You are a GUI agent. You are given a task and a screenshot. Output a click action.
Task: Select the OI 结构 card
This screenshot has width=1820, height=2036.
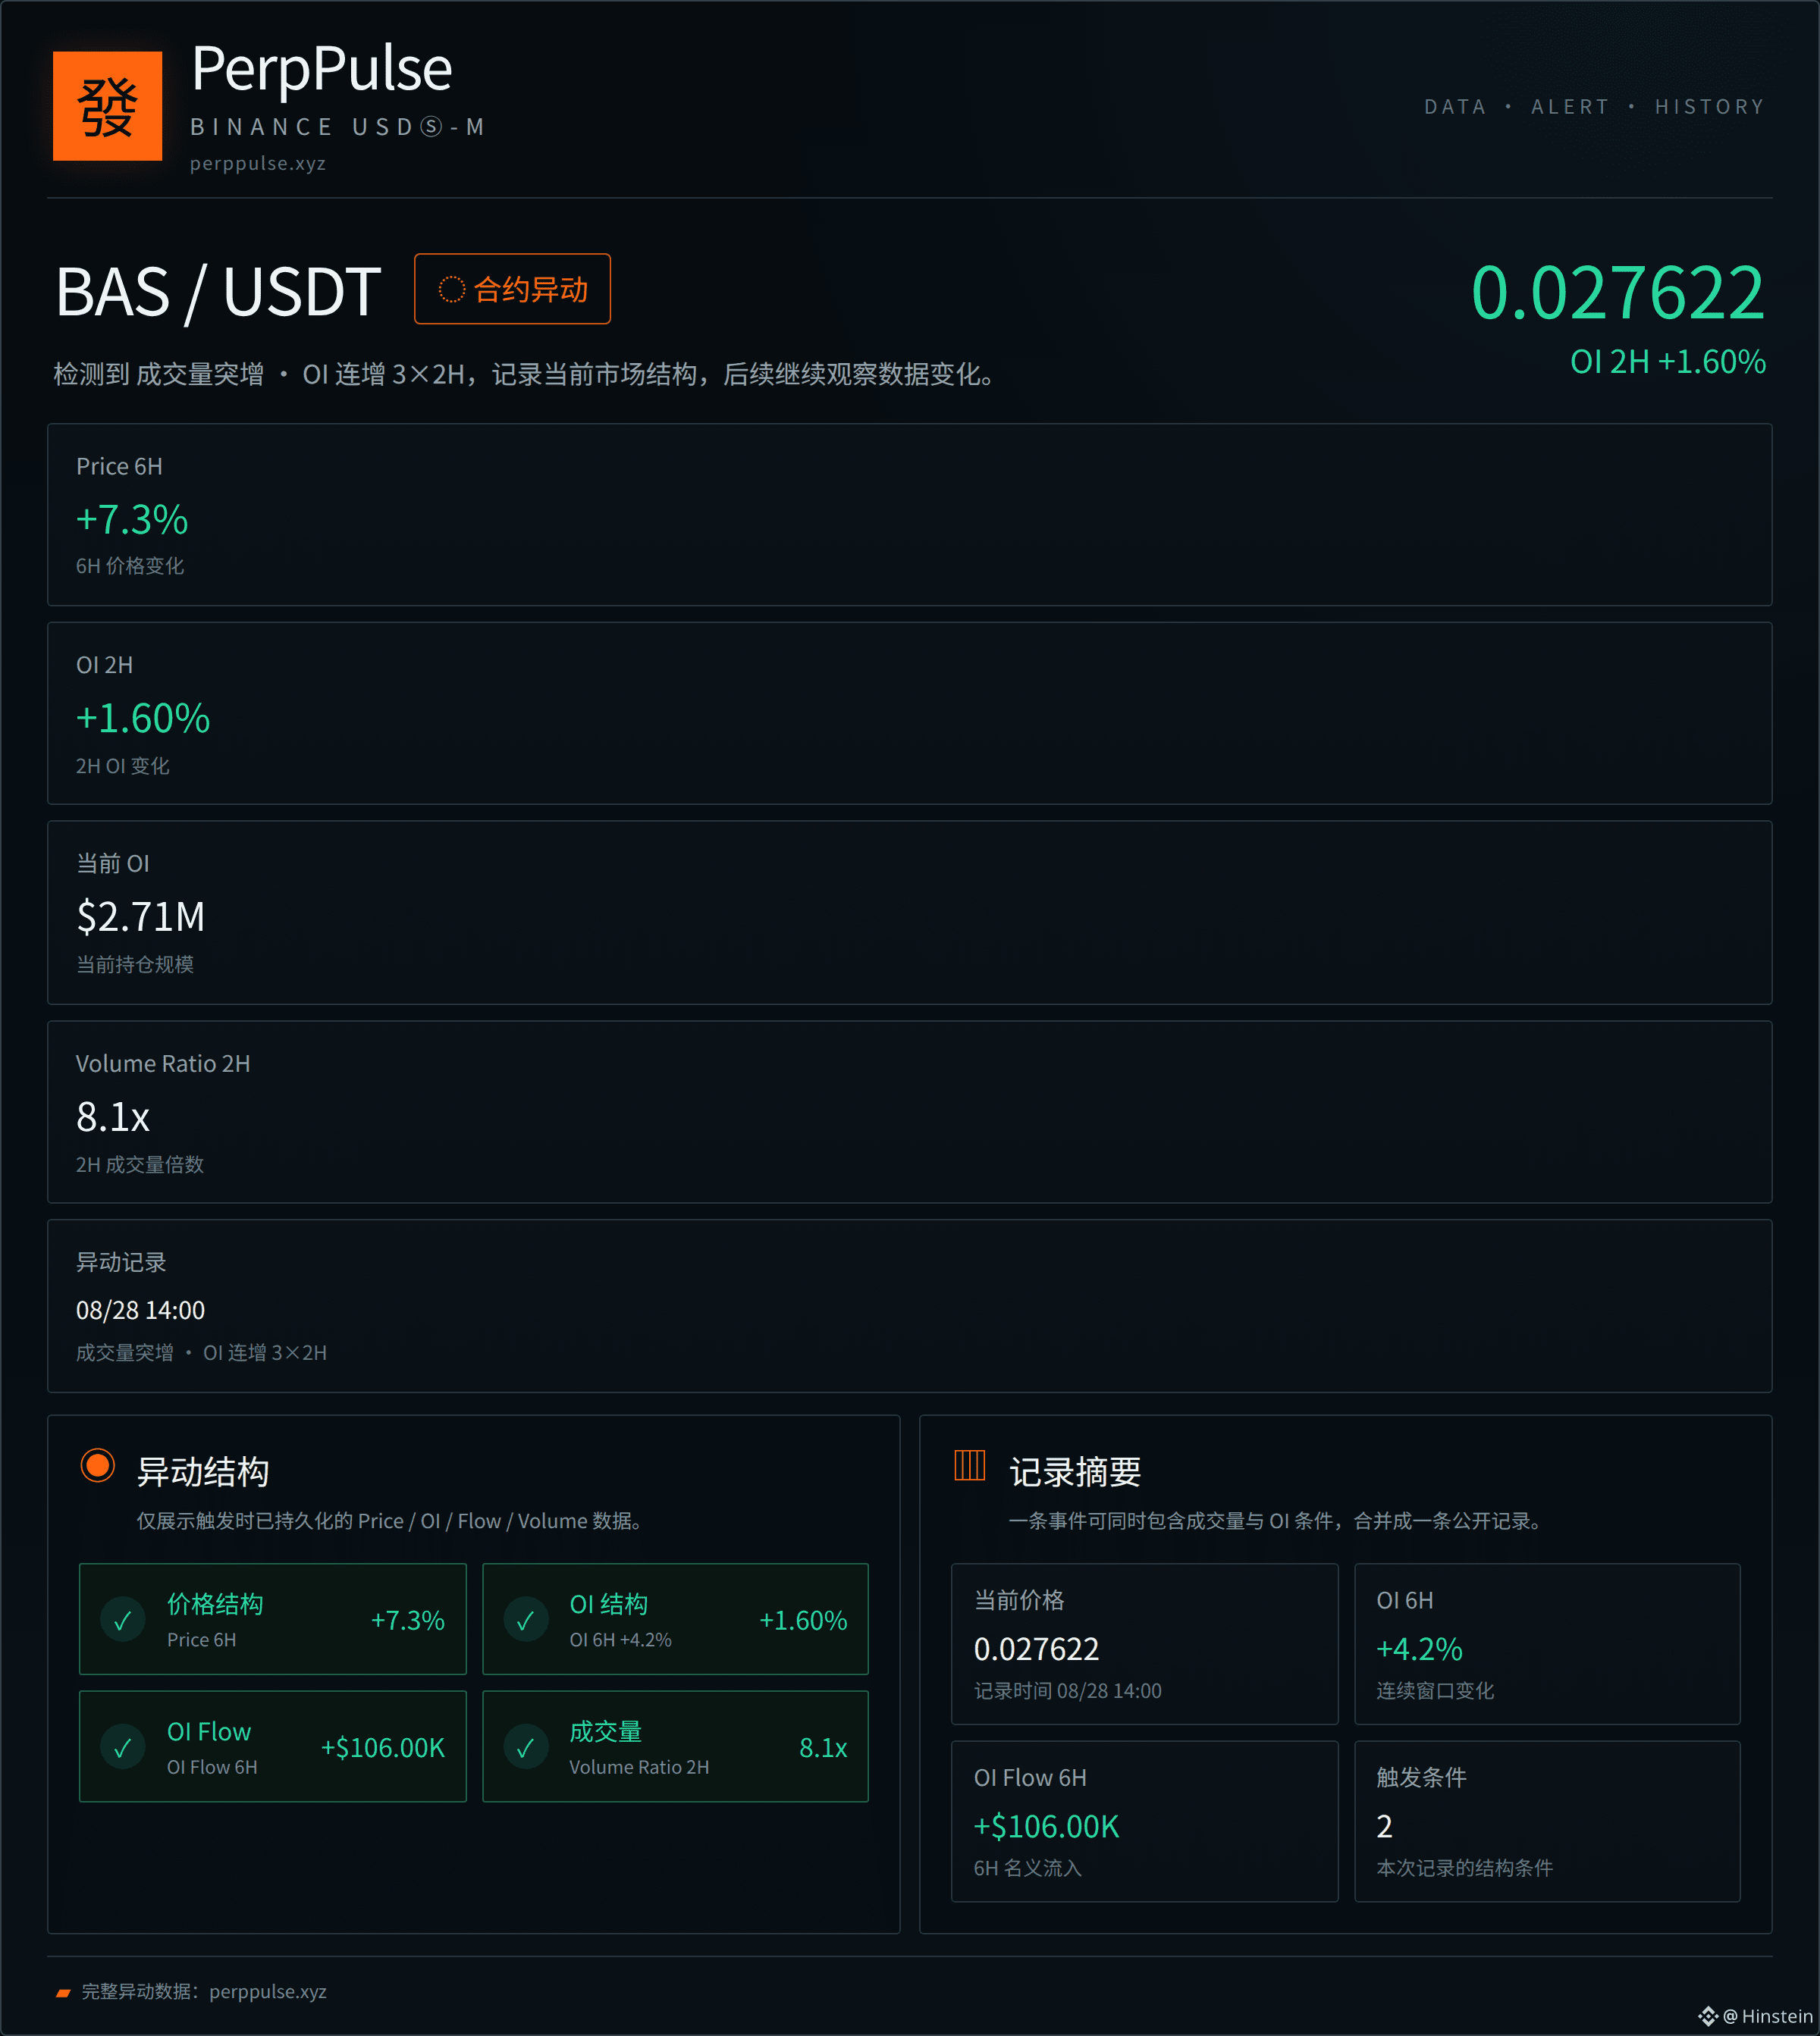click(x=676, y=1619)
